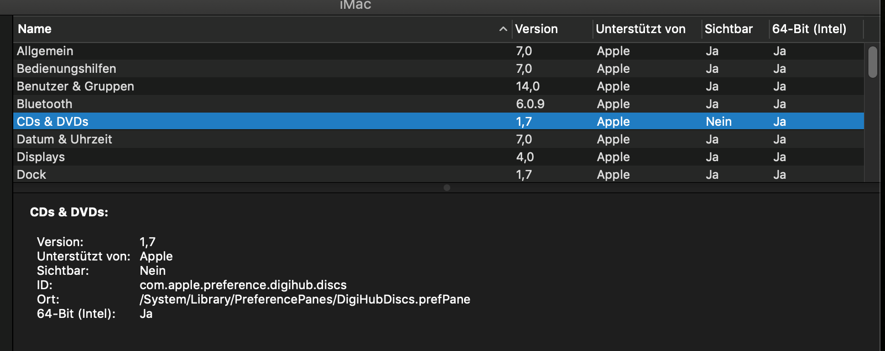Select the Bedienungshilfen entry
The height and width of the screenshot is (351, 885).
coord(66,69)
